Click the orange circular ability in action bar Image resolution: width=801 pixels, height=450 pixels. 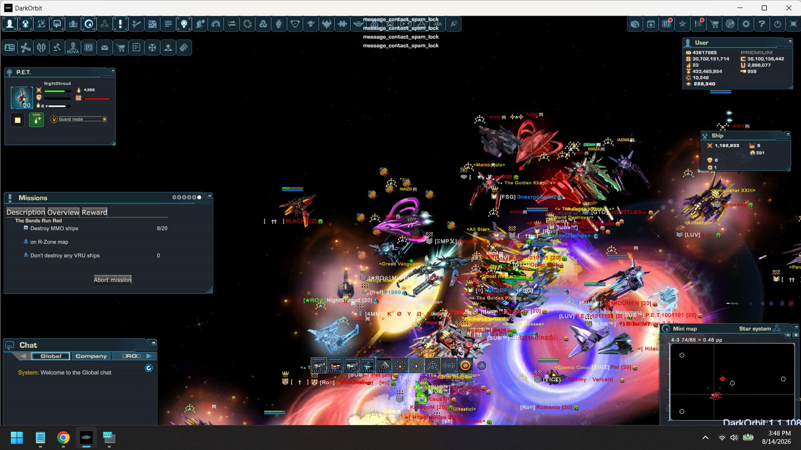click(465, 366)
